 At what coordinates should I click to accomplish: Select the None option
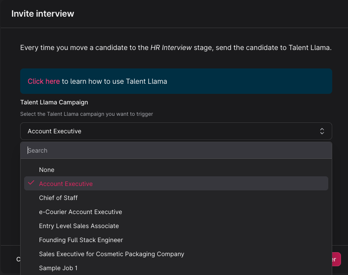tap(176, 170)
